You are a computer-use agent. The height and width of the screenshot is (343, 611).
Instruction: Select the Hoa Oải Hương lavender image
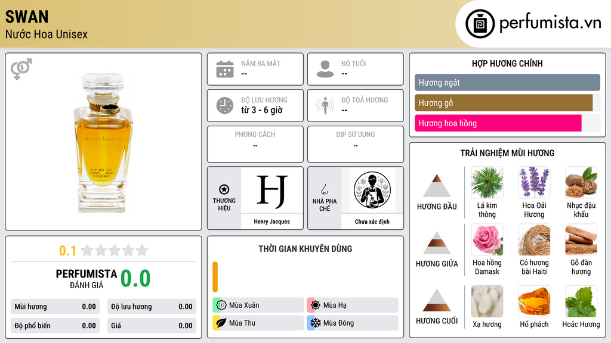click(534, 183)
